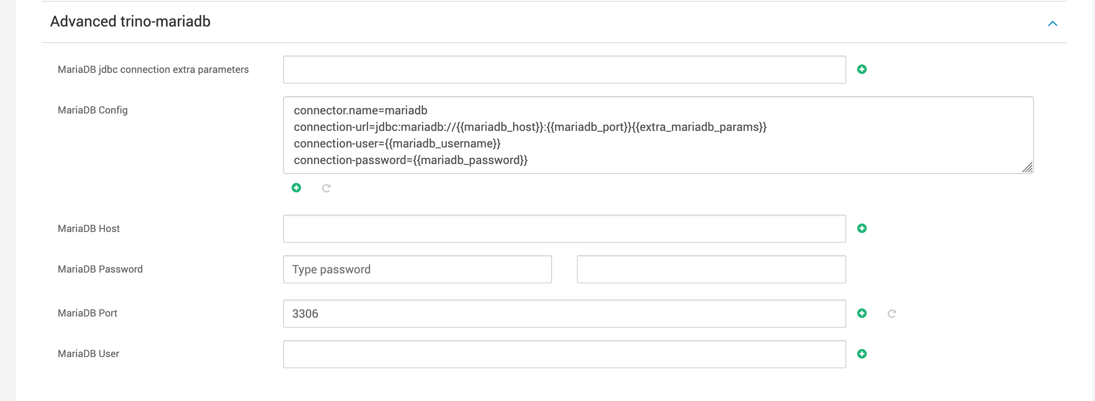The width and height of the screenshot is (1095, 401).
Task: Click the green plus icon beside MariaDB Host
Action: coord(862,229)
